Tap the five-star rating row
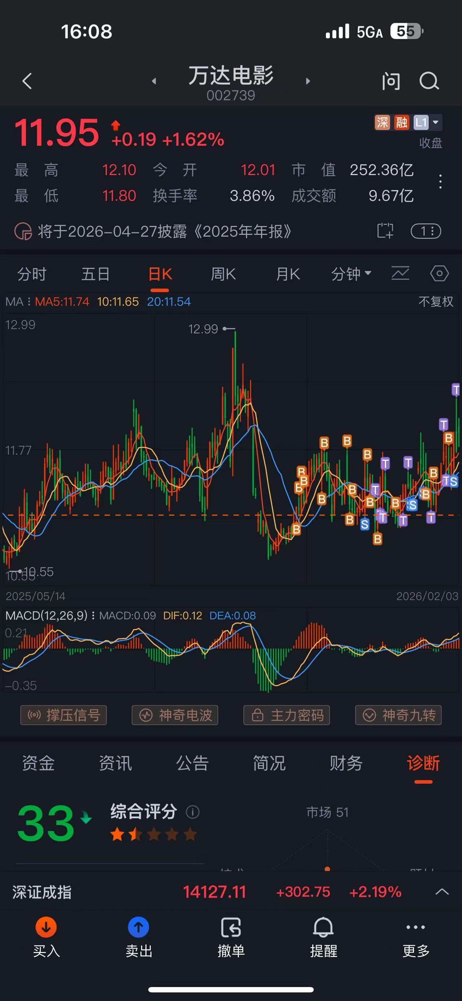 pos(153,834)
